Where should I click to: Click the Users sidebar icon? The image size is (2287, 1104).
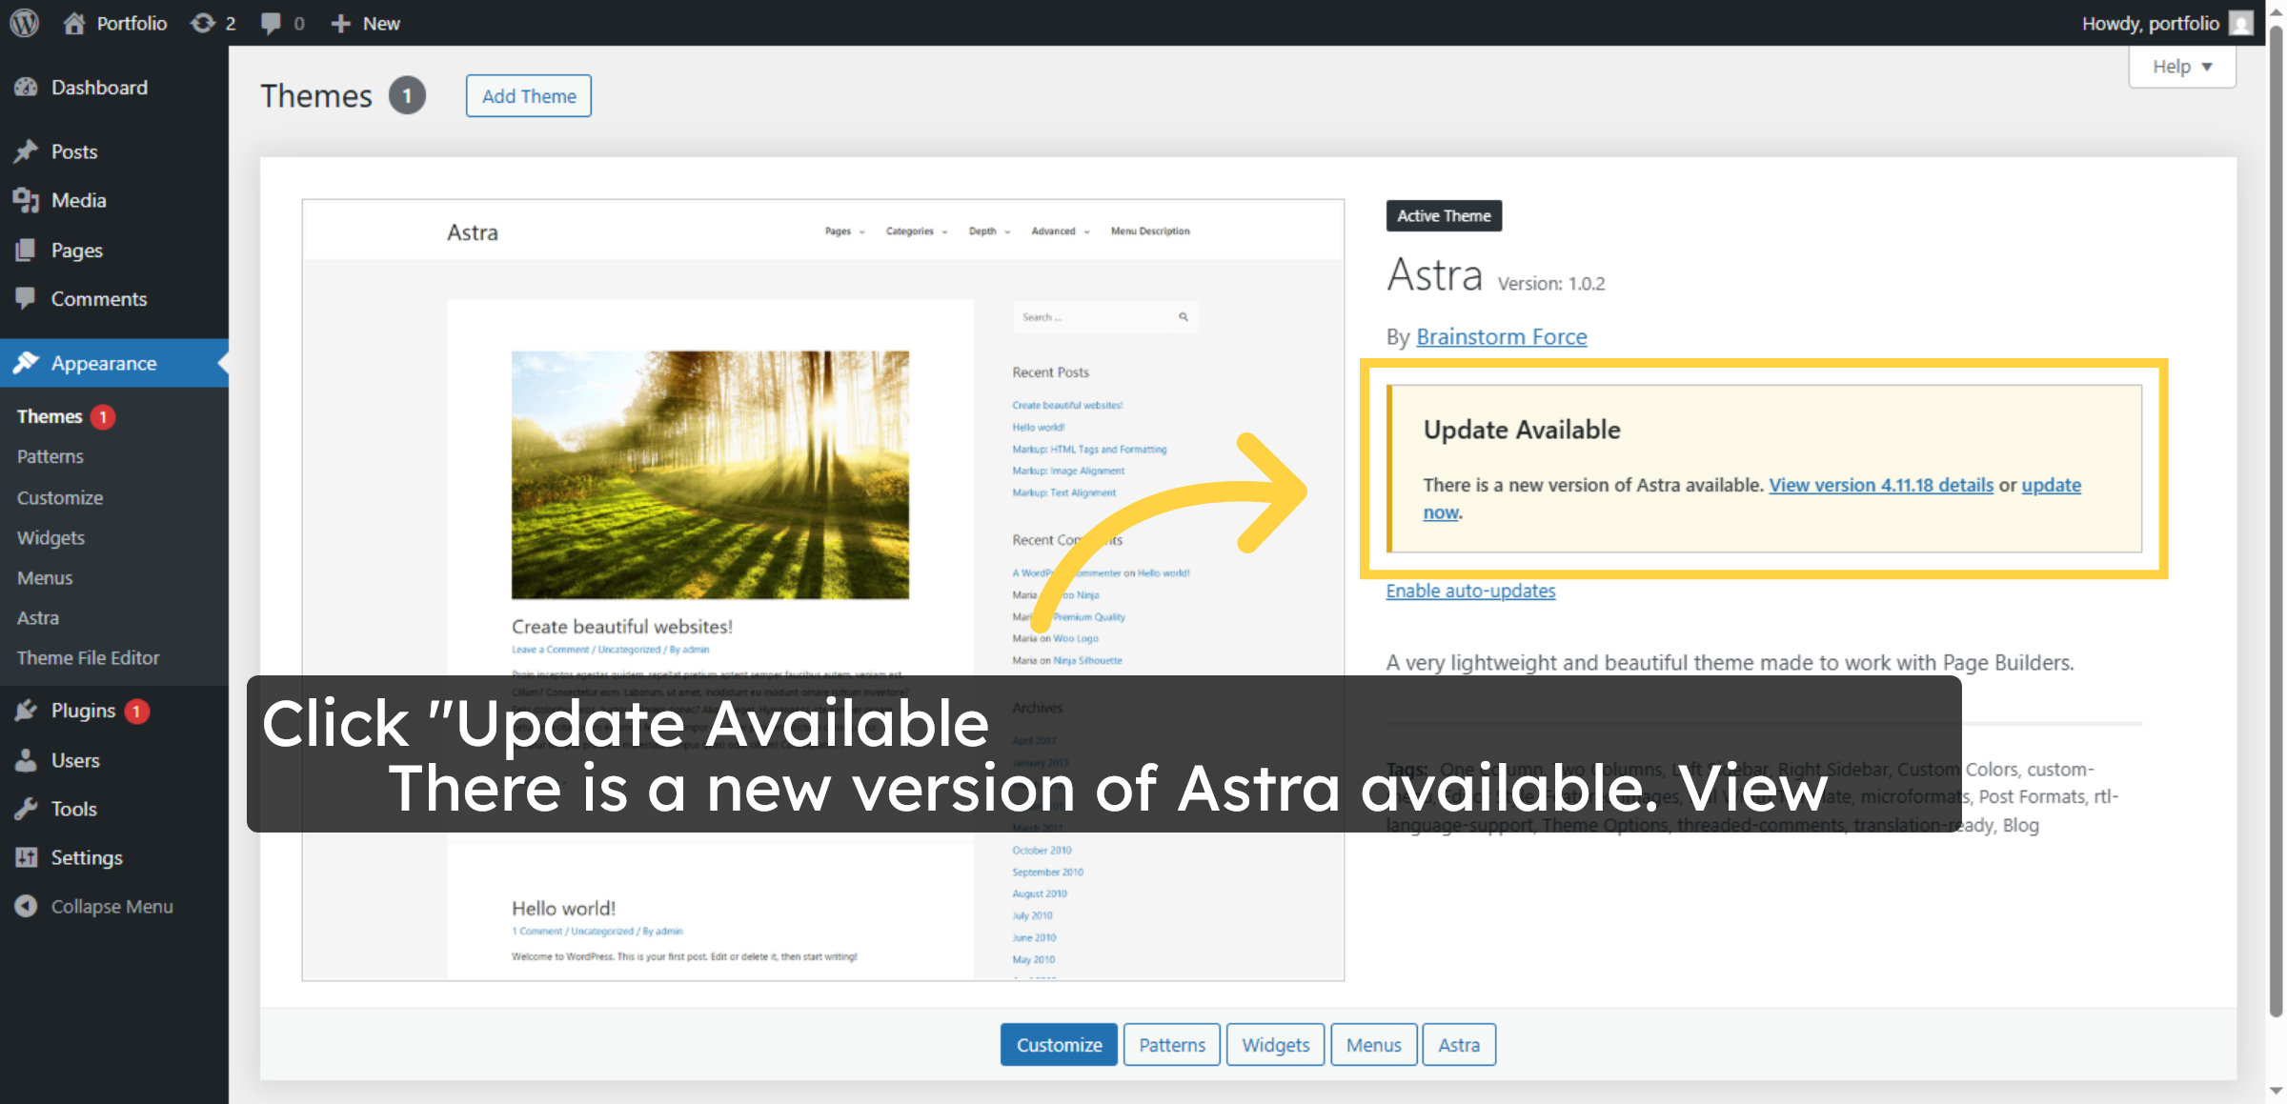tap(74, 760)
